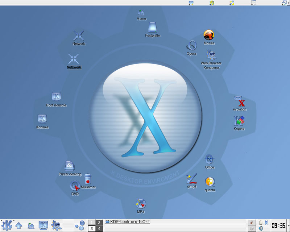This screenshot has height=232, width=290.
Task: Open the overlapping windows top-bar dropdown
Action: (284, 3)
